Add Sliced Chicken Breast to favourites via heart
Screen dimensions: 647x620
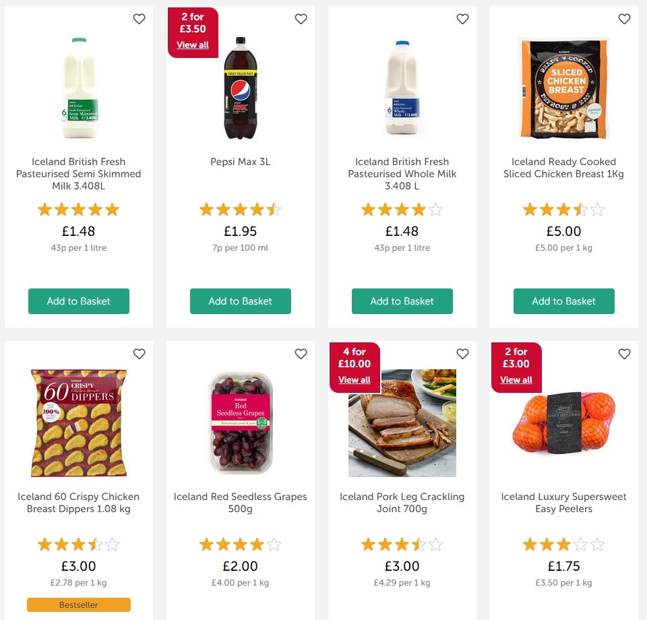(624, 19)
